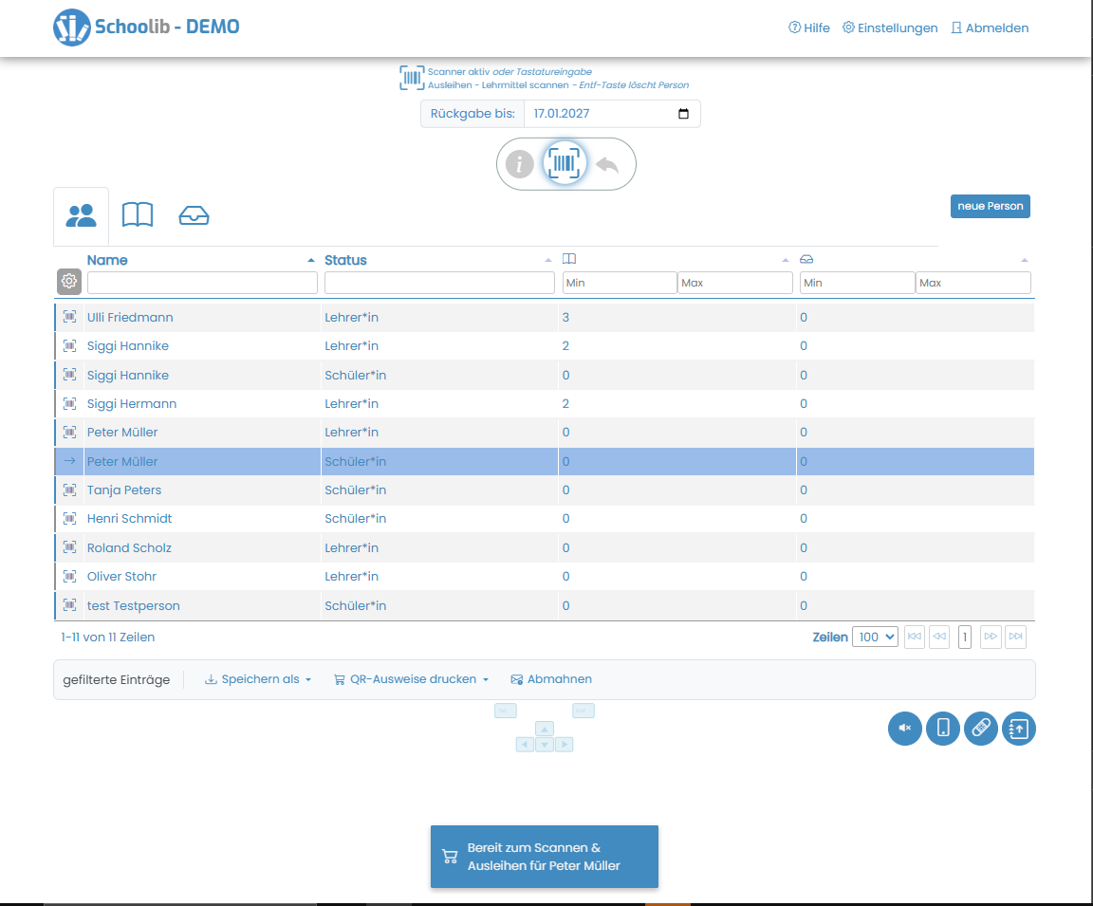Switch to the loans inbox tab
Screen dimensions: 1093x906
coord(194,214)
